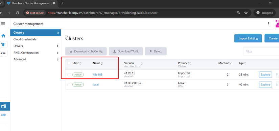279x131 pixels.
Task: Click Download YAML button
Action: (126, 51)
